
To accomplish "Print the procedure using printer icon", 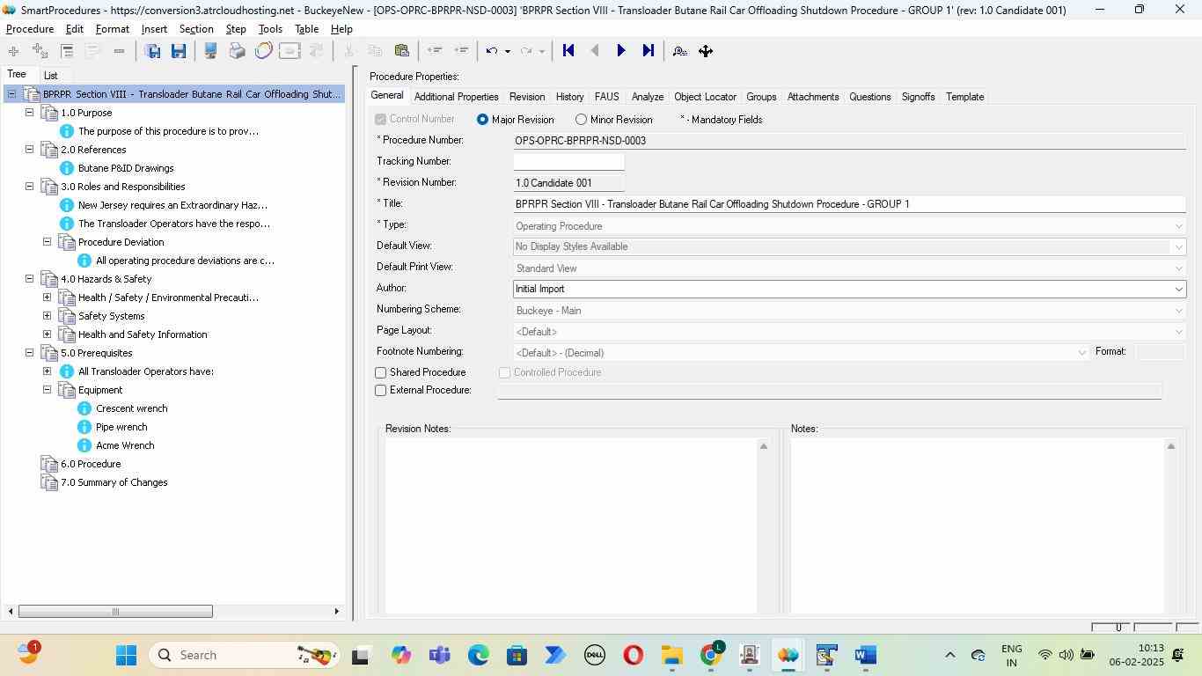I will (237, 51).
